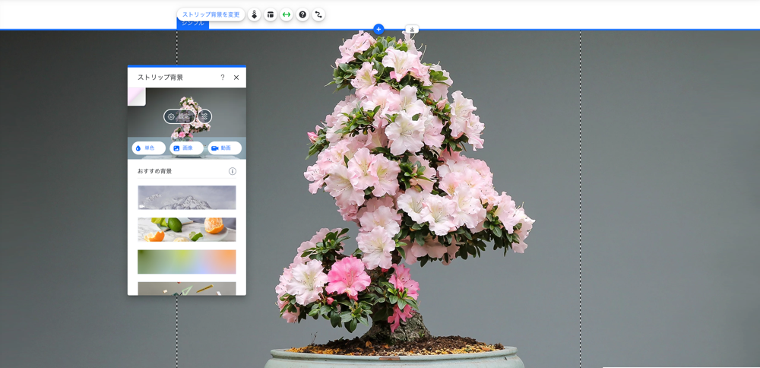Open help in ストリップ背景 panel
The height and width of the screenshot is (368, 760).
[x=223, y=77]
